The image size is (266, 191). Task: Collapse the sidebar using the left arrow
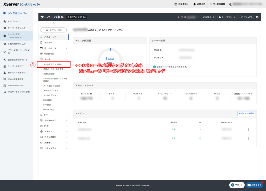(54, 24)
